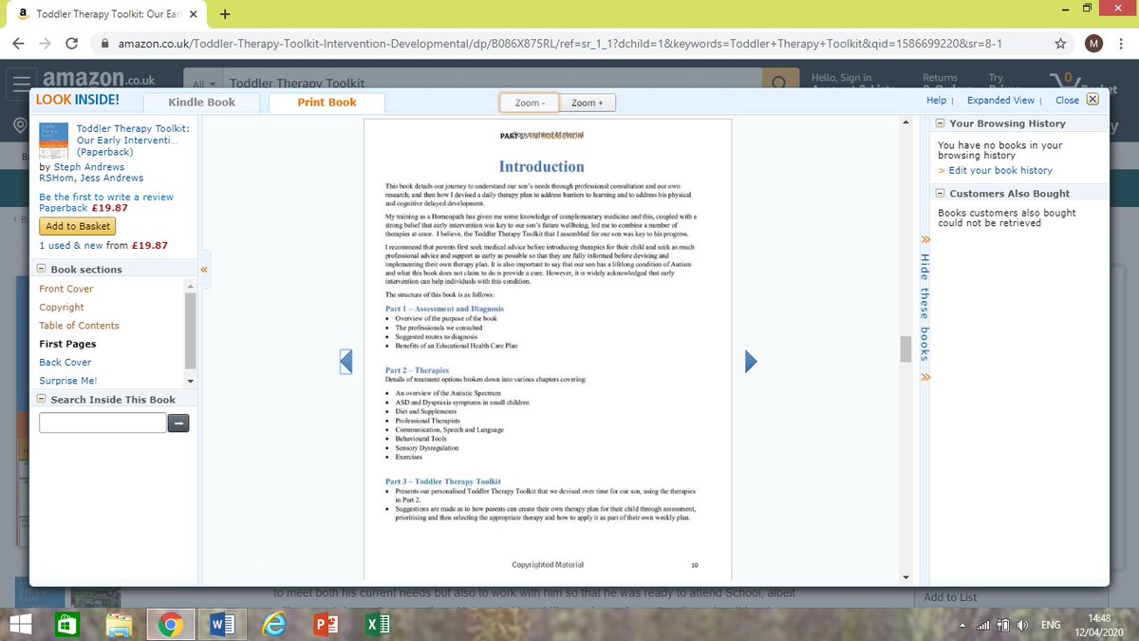This screenshot has width=1139, height=641.
Task: Open Word from taskbar
Action: coord(222,625)
